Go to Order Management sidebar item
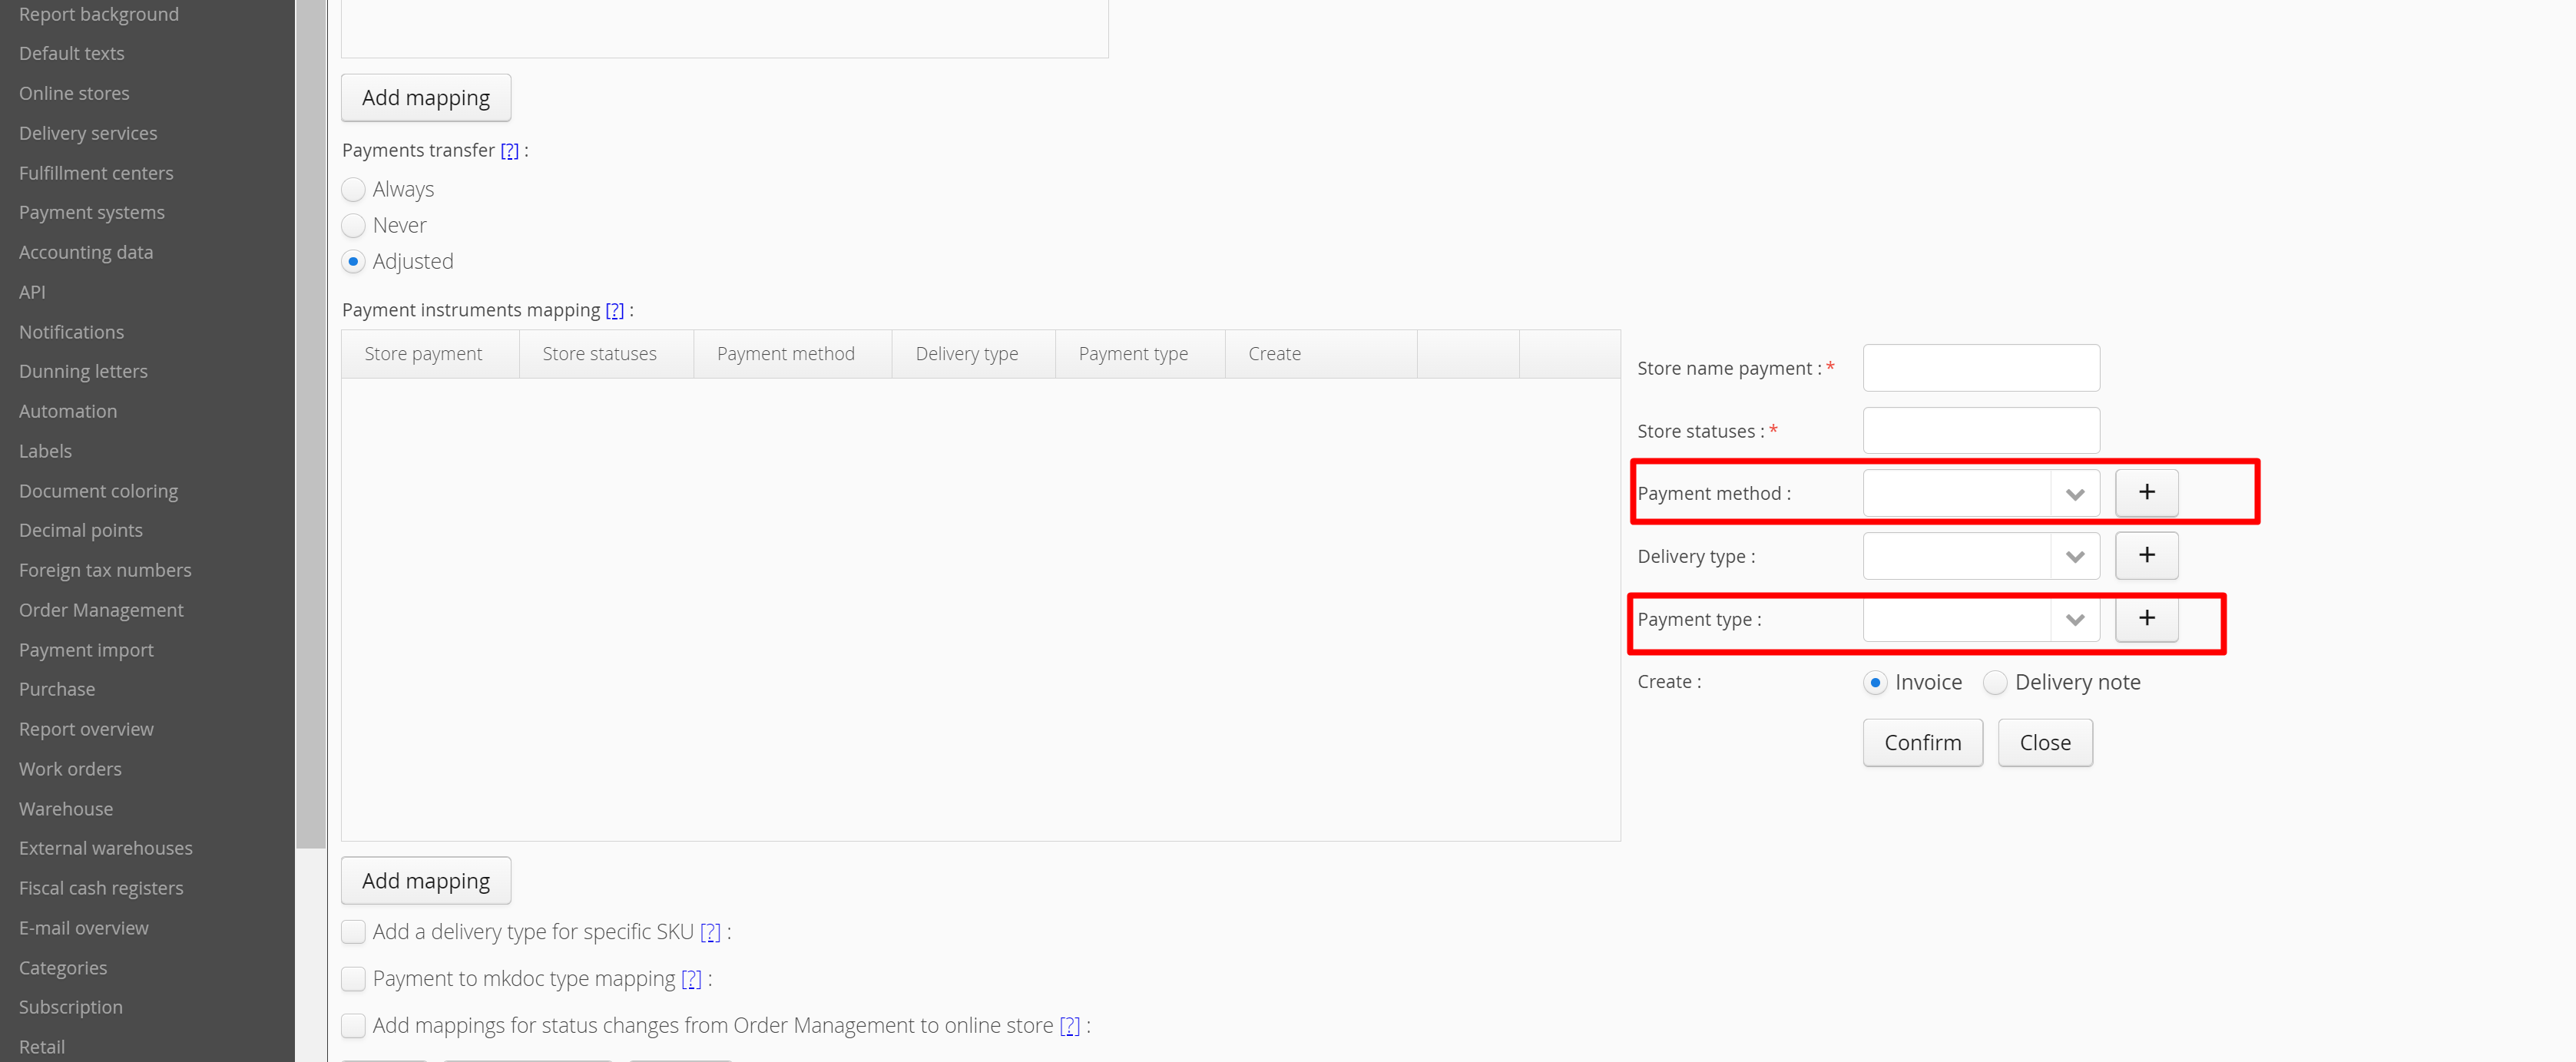This screenshot has width=2576, height=1062. pyautogui.click(x=100, y=610)
